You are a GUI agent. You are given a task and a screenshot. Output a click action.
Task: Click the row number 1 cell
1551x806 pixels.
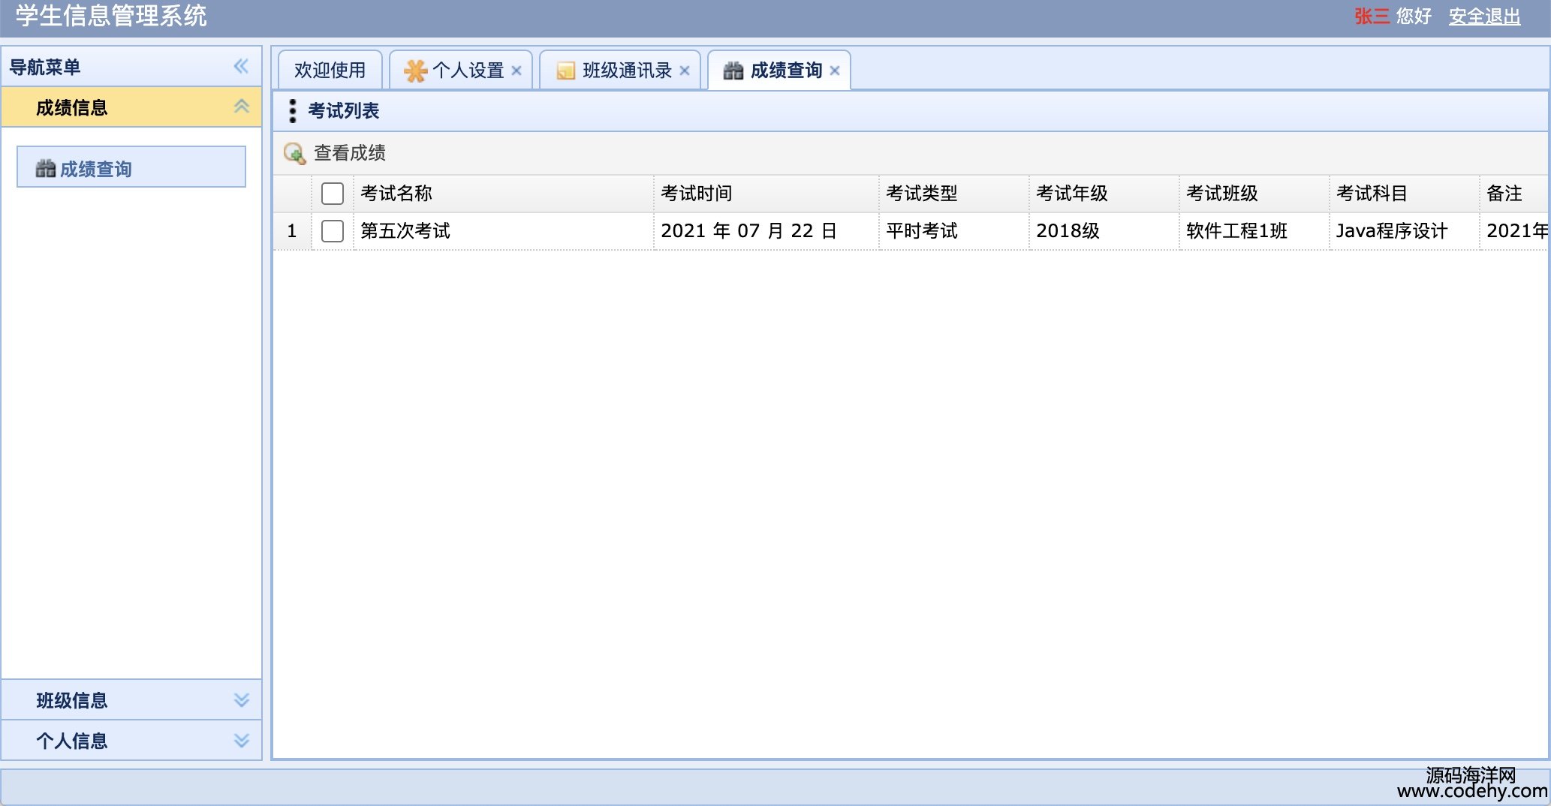pos(292,231)
